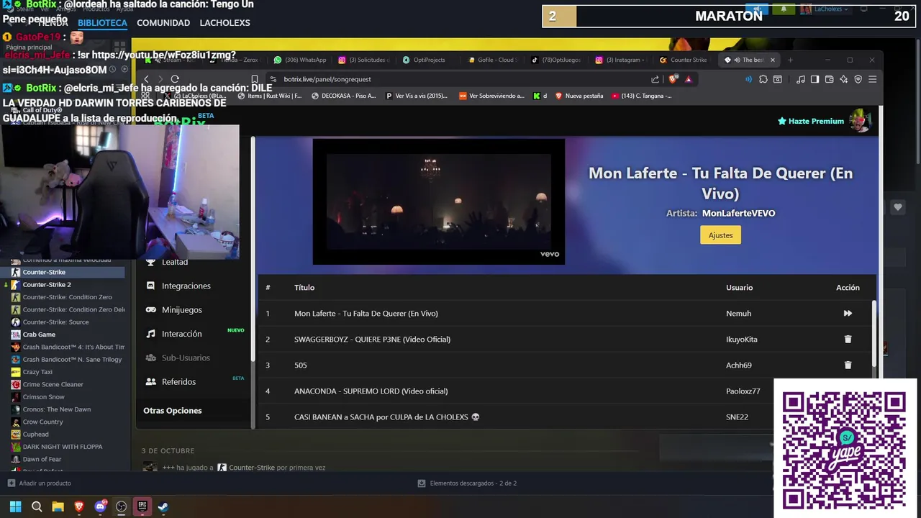
Task: Open Epic Games Launcher from taskbar
Action: tap(142, 506)
